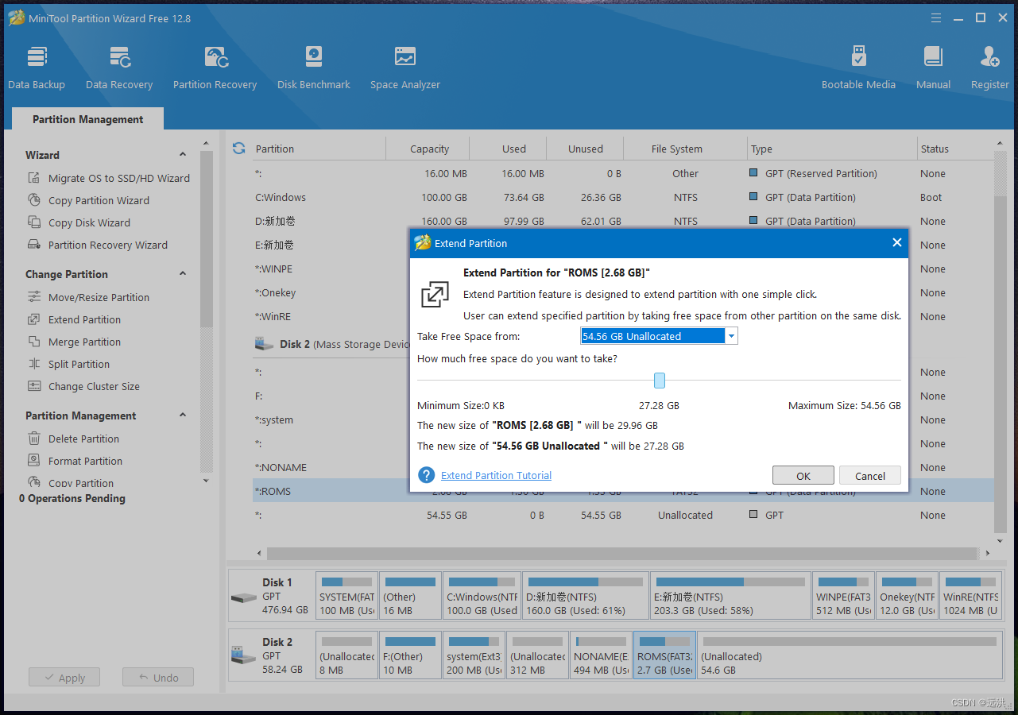Screen dimensions: 1018x715
Task: Open Extend Partition Tutorial link
Action: coord(496,475)
